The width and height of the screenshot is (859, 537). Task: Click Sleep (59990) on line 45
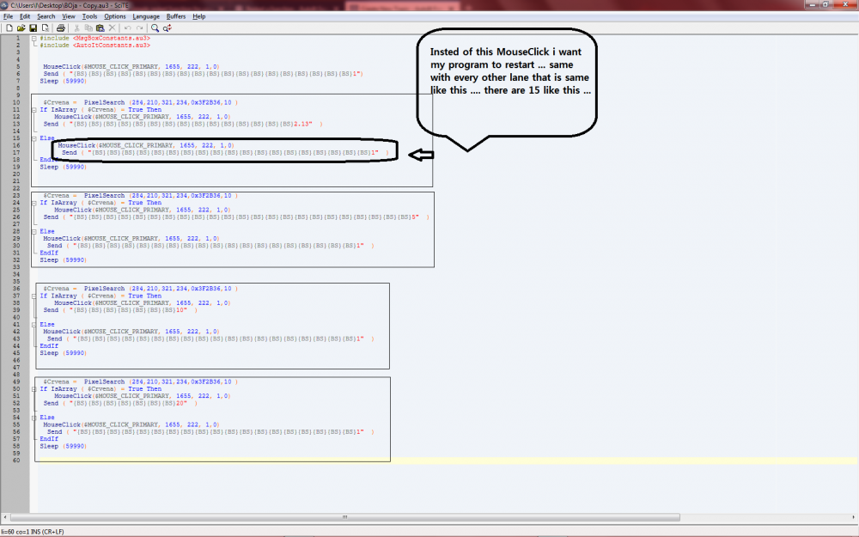(63, 353)
